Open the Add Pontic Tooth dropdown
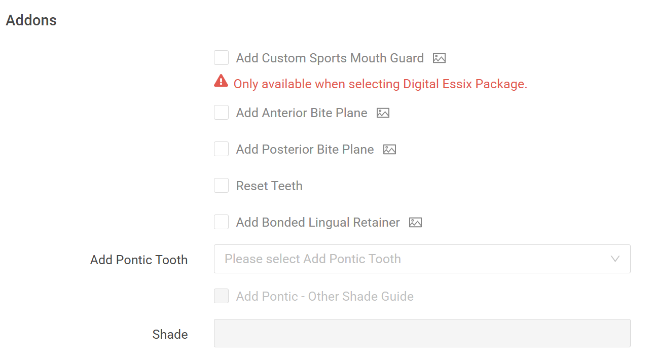653x358 pixels. (x=422, y=259)
